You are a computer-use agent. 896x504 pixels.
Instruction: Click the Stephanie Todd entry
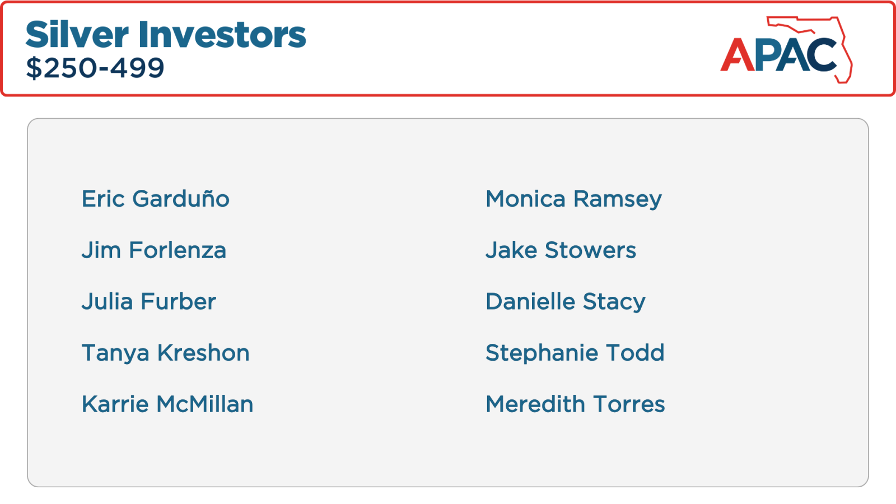tap(575, 353)
